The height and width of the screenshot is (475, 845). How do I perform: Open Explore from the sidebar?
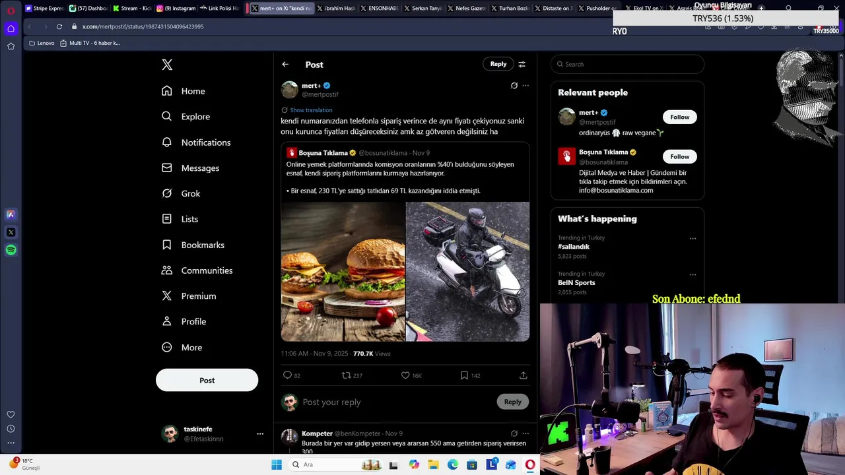click(x=186, y=116)
